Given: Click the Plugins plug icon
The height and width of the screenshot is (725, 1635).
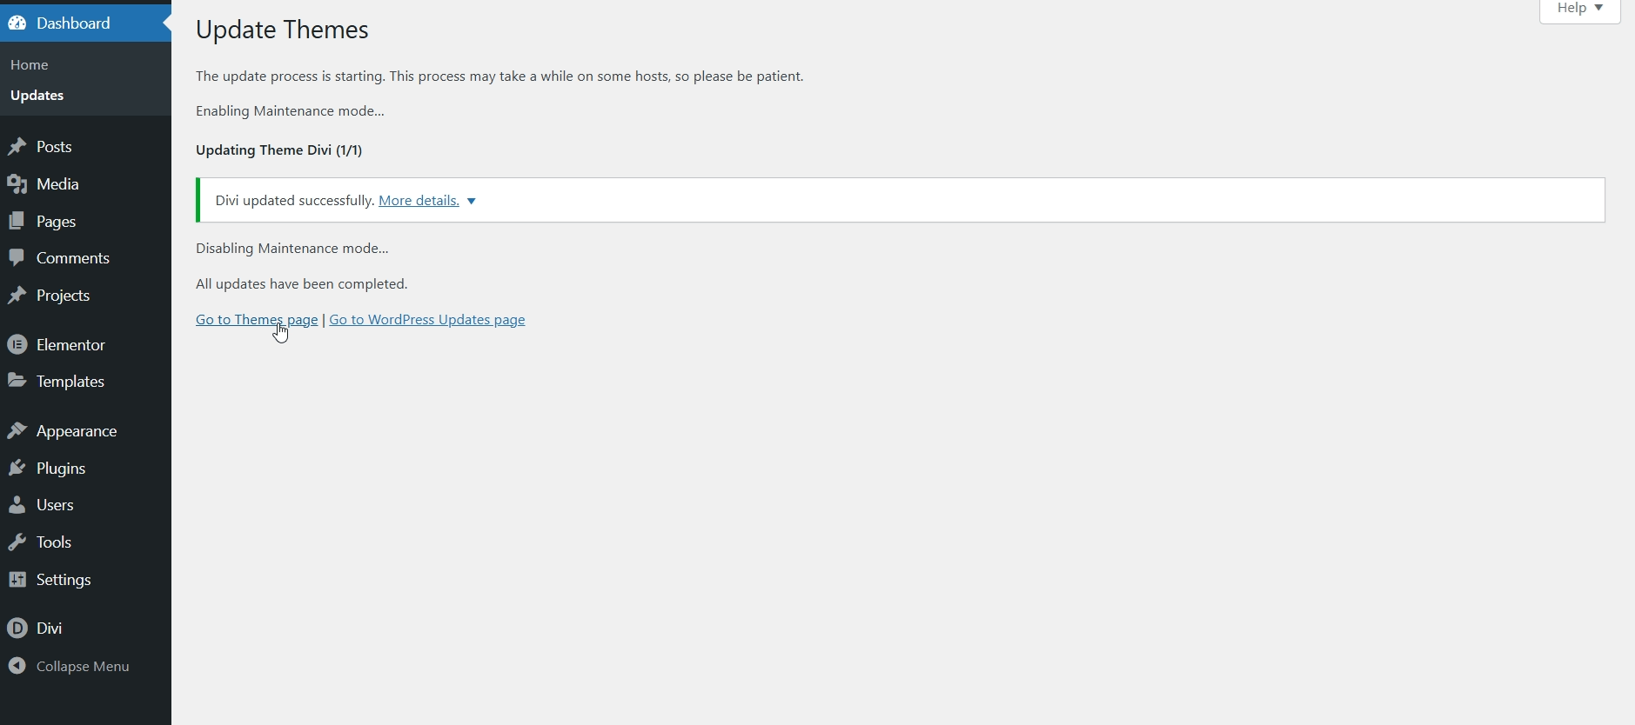Looking at the screenshot, I should 17,469.
